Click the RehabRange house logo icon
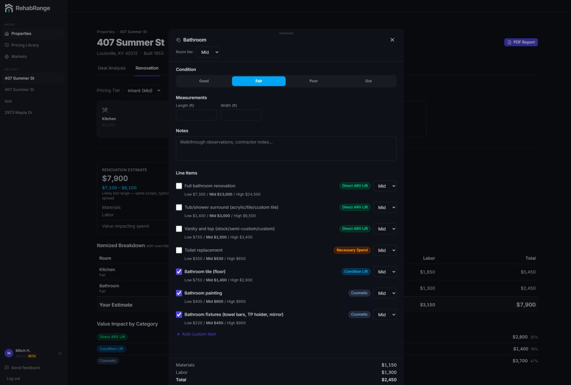Screen dimensions: 571x385 [9, 8]
